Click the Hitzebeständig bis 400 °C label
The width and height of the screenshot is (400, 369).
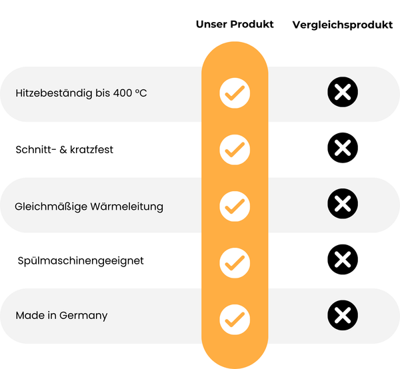click(81, 93)
